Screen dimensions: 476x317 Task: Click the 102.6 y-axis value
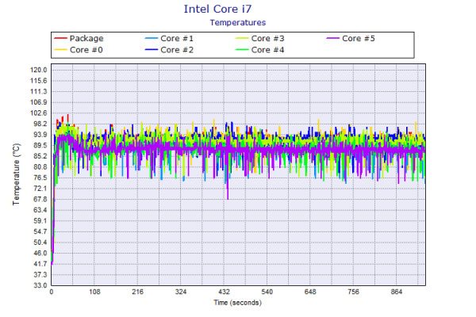[39, 113]
